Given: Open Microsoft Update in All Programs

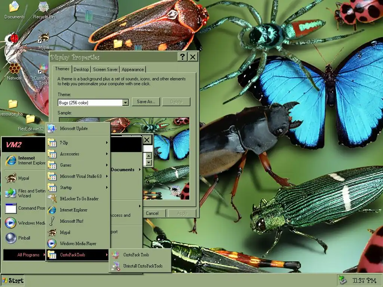Looking at the screenshot, I should click(78, 129).
